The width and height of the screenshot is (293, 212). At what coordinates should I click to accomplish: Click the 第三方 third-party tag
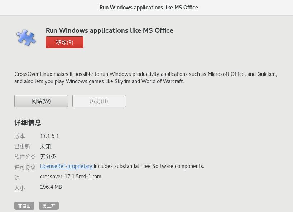coord(49,206)
